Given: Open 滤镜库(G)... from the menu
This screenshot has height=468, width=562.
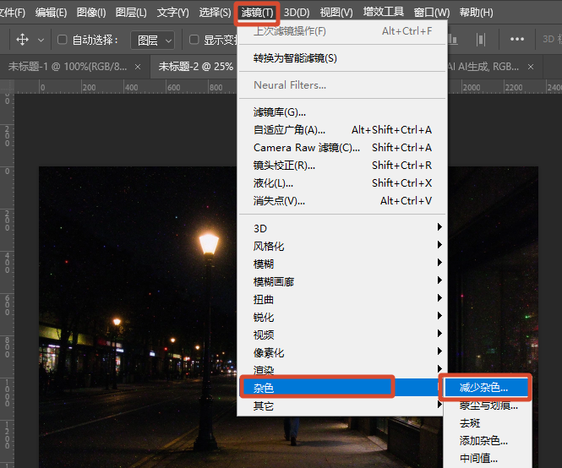Looking at the screenshot, I should [x=342, y=112].
